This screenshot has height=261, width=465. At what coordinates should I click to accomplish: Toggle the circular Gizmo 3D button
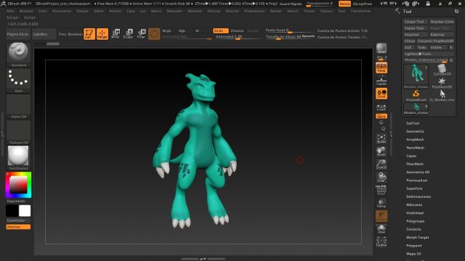(x=154, y=34)
